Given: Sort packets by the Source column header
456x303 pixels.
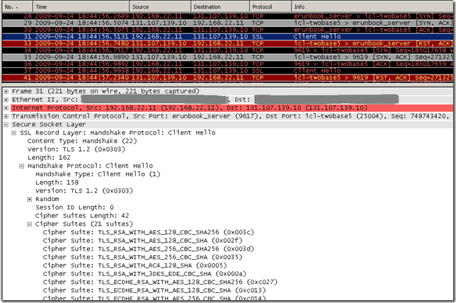Looking at the screenshot, I should 160,6.
